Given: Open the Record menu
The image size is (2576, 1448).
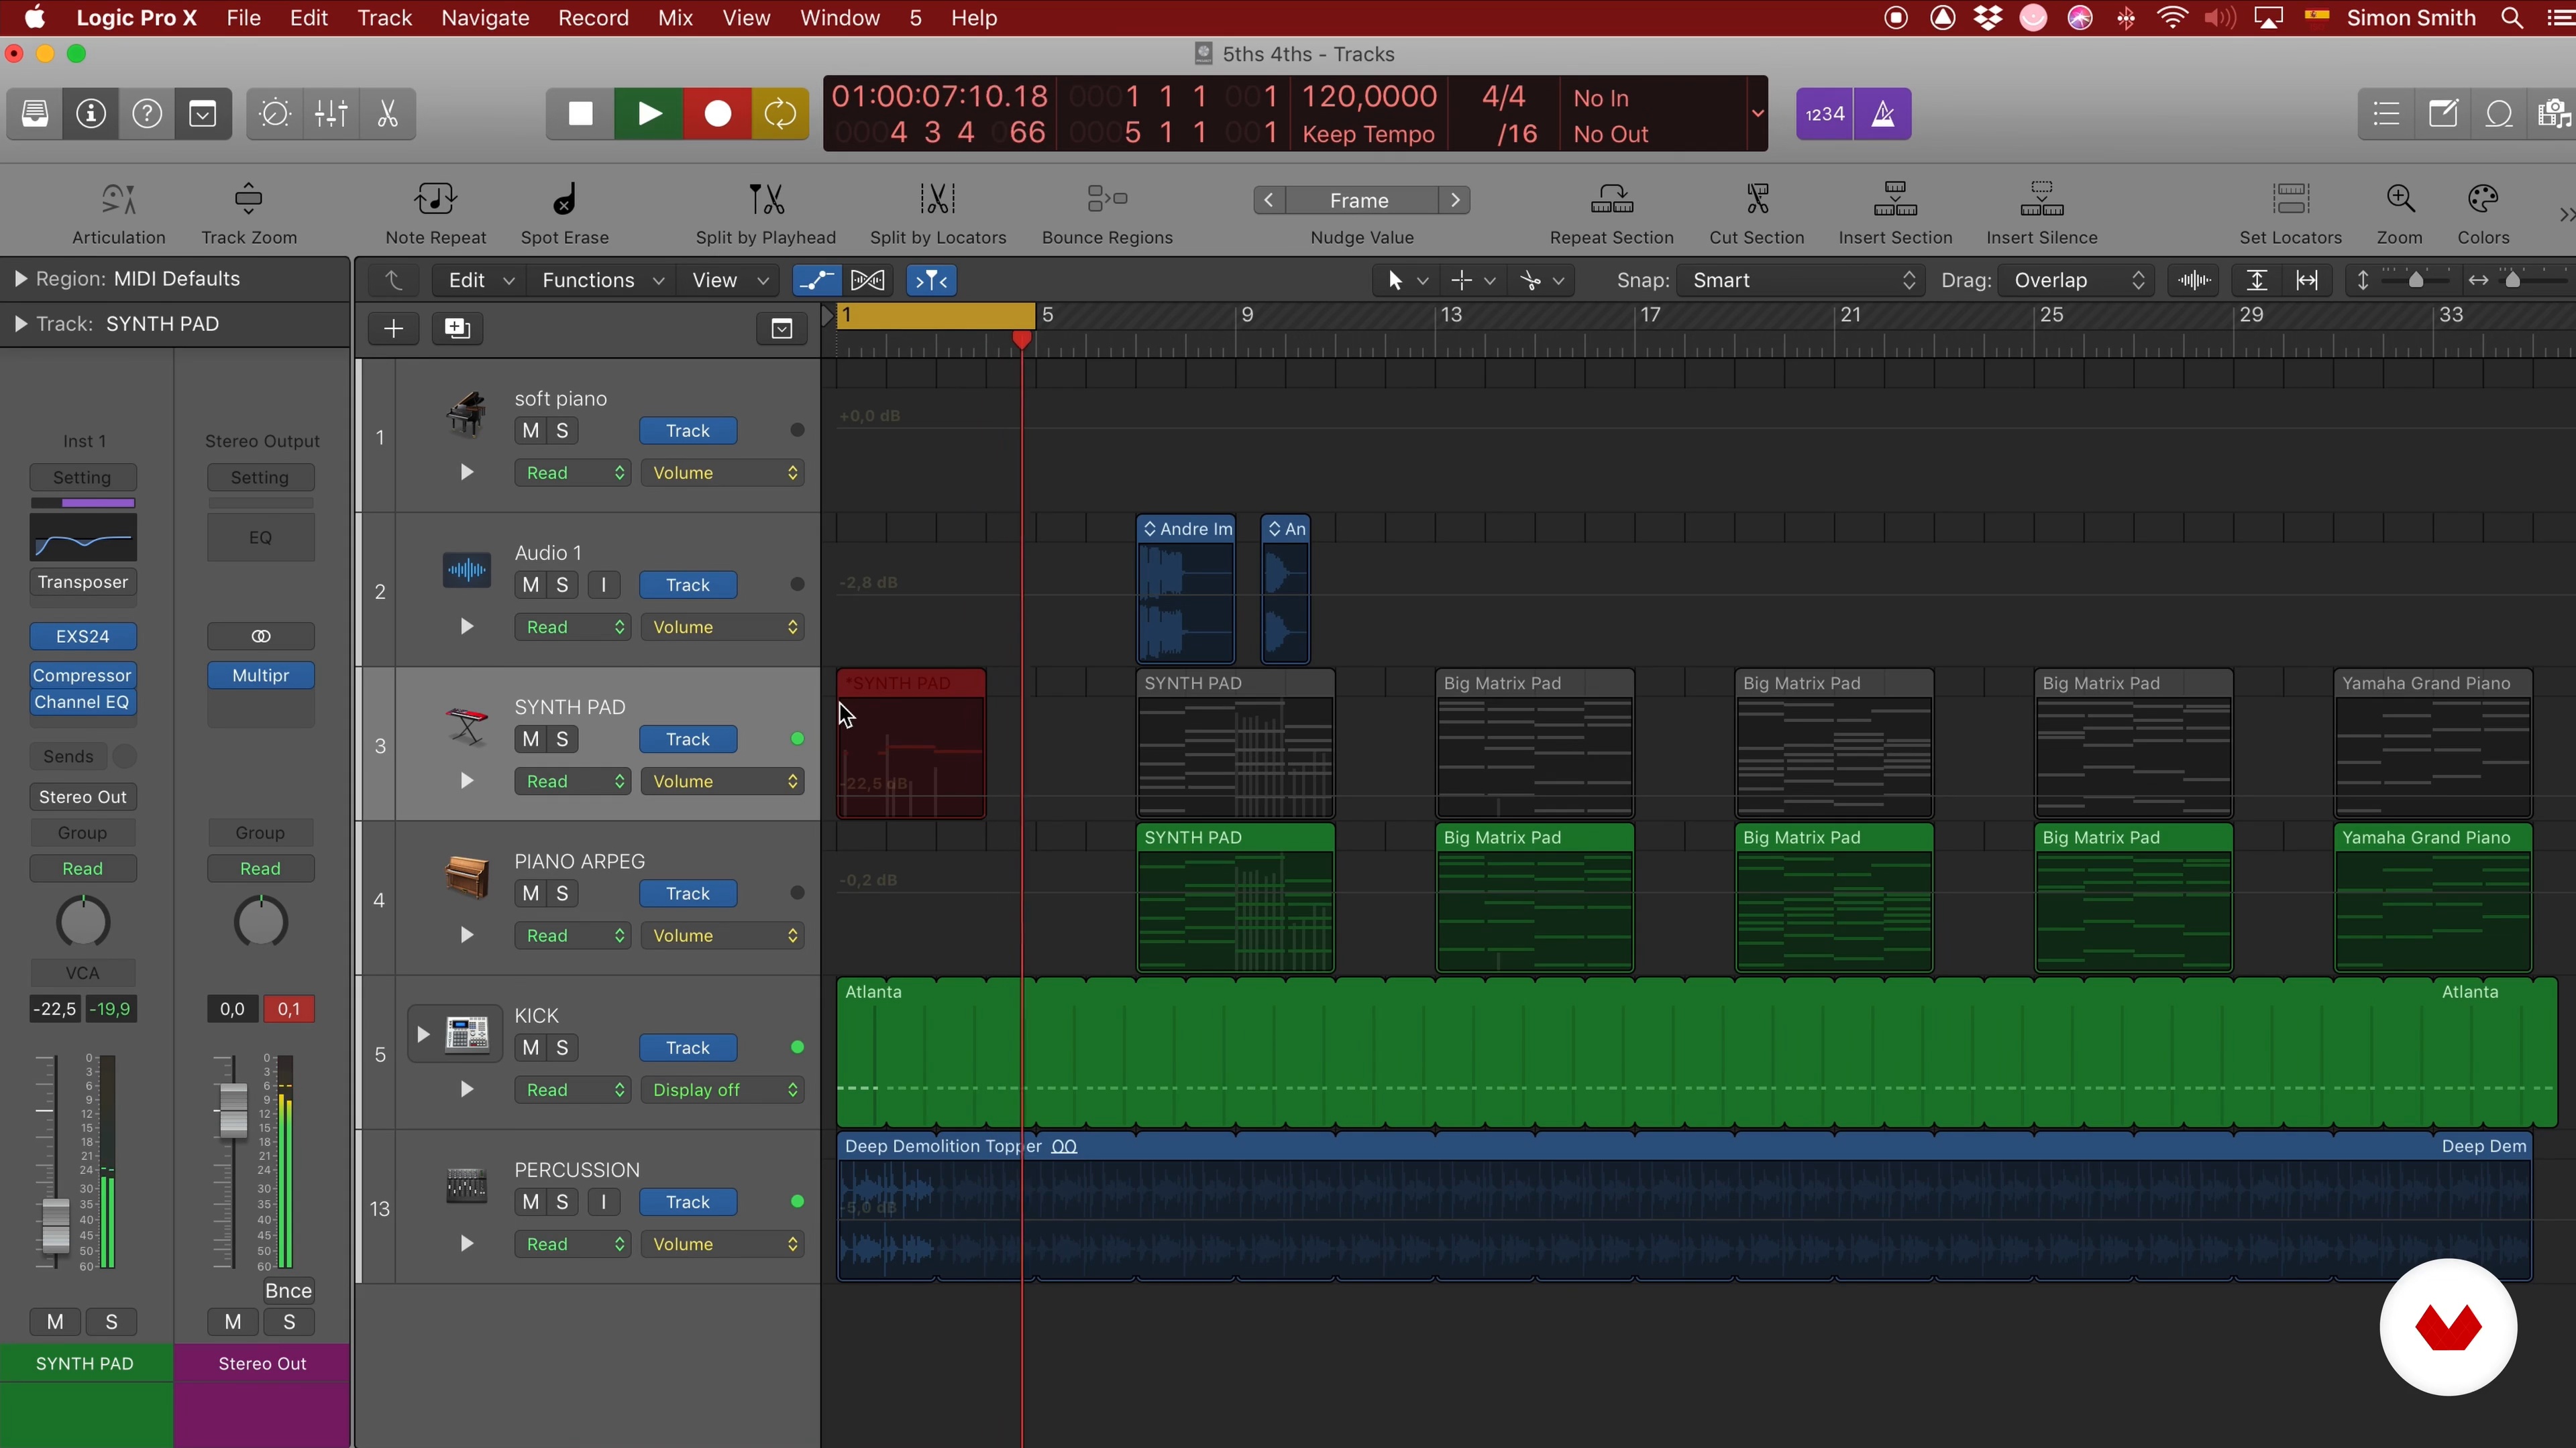Looking at the screenshot, I should 593,18.
